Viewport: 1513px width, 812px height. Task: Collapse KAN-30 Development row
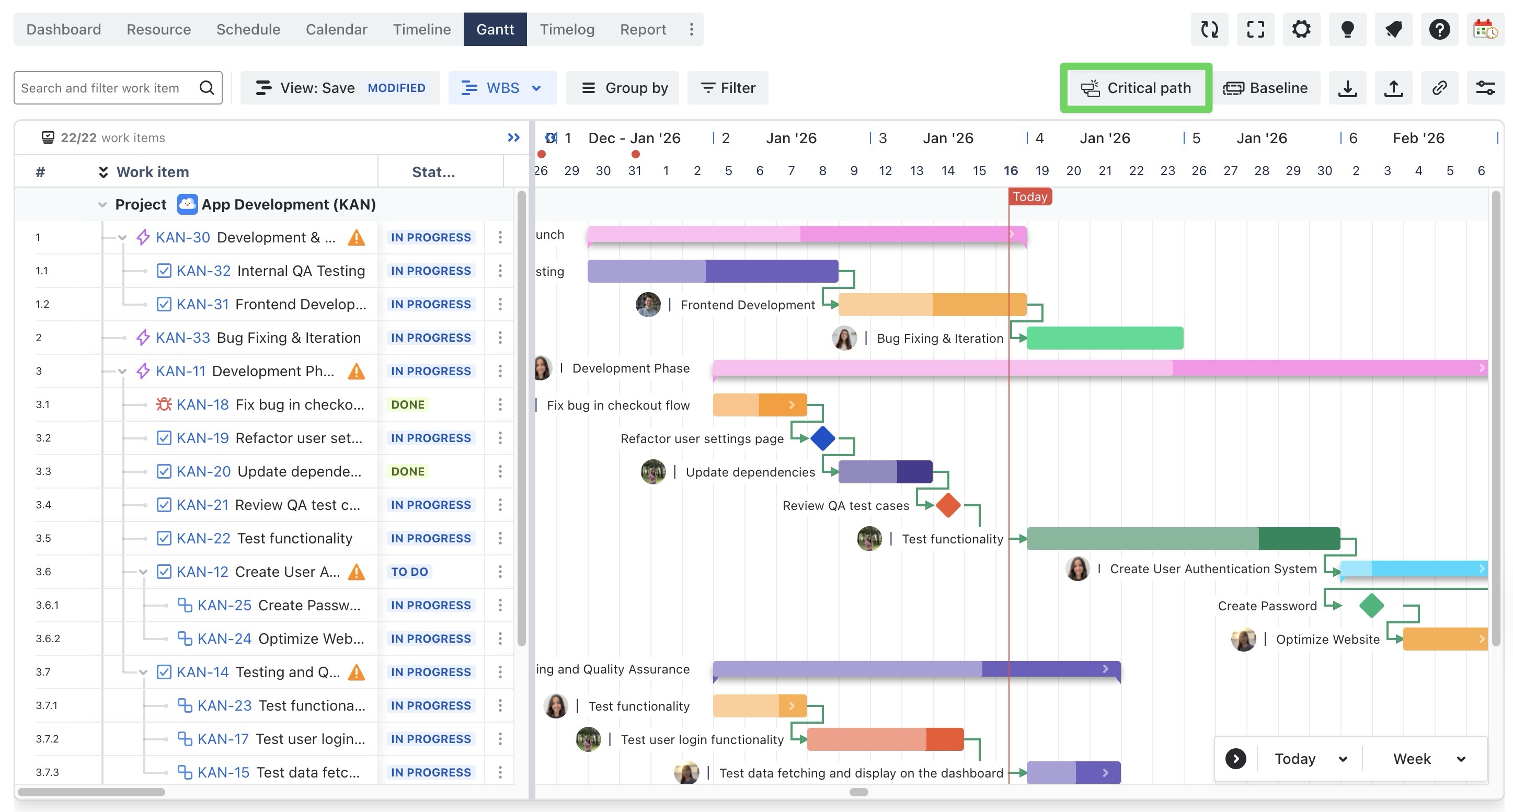tap(122, 238)
